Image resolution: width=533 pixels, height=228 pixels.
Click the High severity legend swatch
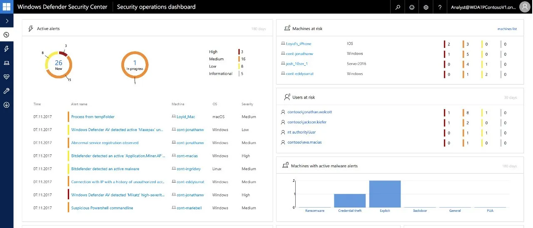click(x=239, y=52)
